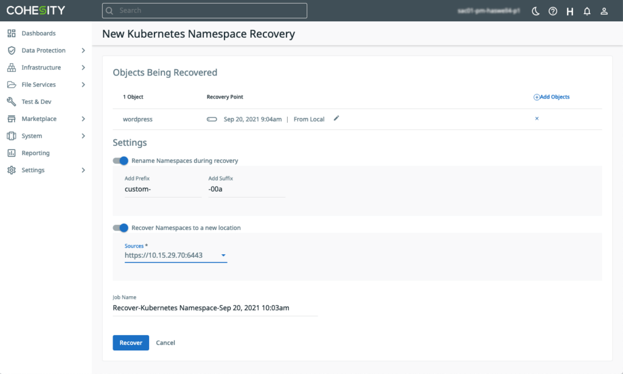Open the help question mark icon
Viewport: 623px width, 374px height.
coord(552,11)
